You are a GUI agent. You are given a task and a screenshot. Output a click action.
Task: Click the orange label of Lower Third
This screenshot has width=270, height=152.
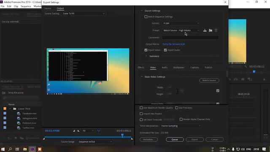coord(5,109)
